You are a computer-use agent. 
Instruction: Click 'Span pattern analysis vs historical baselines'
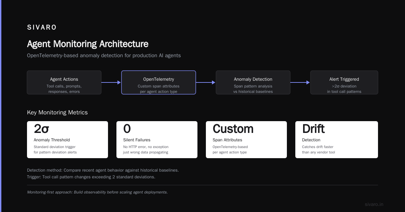click(x=253, y=89)
